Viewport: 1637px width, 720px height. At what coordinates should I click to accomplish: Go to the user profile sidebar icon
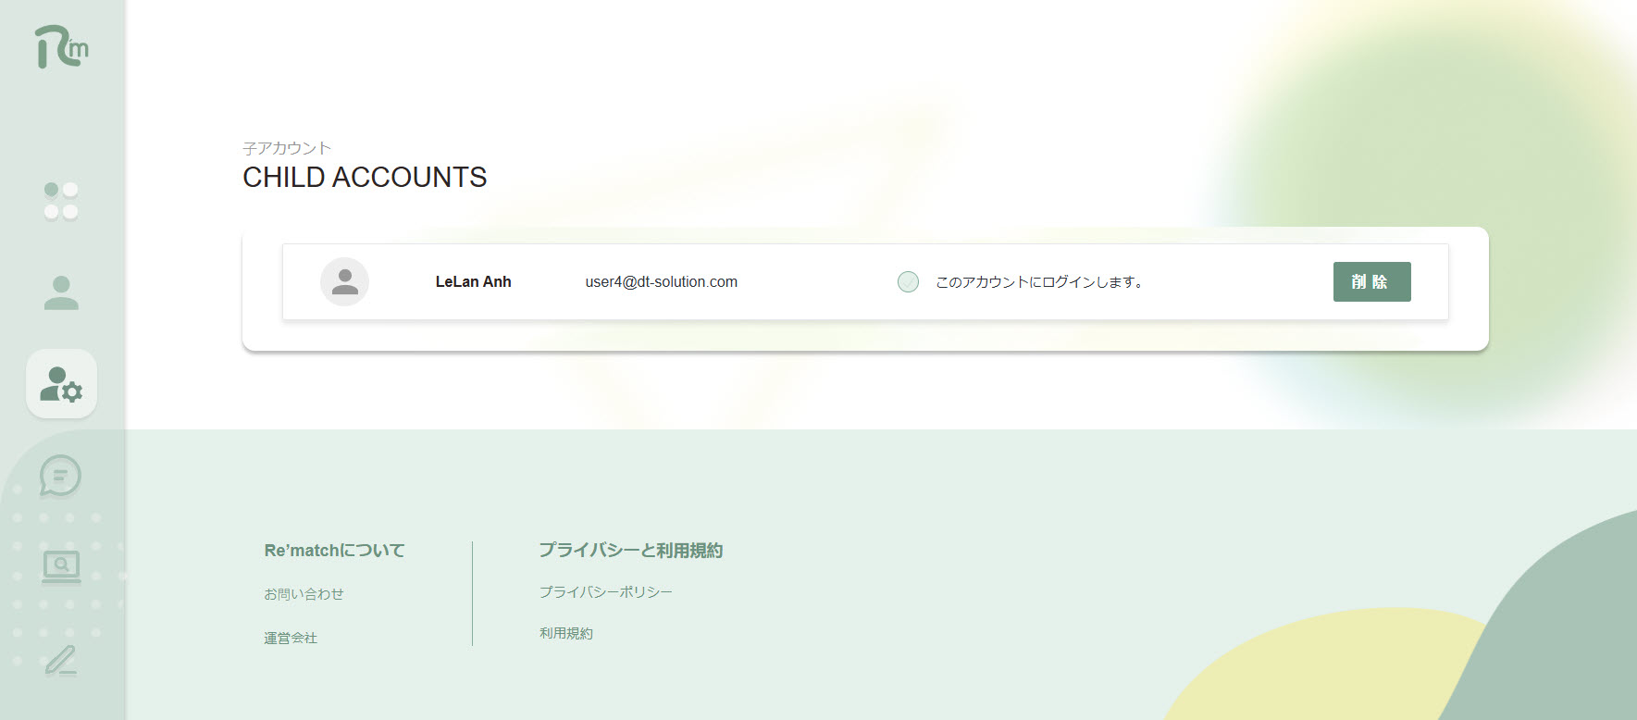tap(61, 292)
